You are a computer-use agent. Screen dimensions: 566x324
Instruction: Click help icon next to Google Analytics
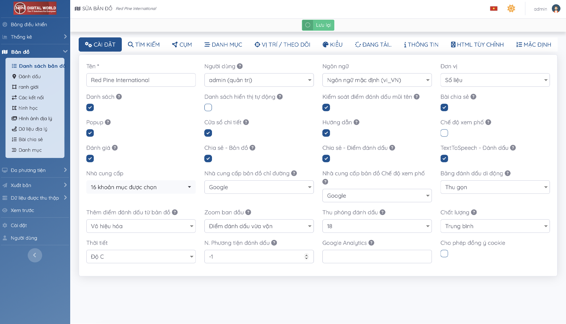click(371, 243)
